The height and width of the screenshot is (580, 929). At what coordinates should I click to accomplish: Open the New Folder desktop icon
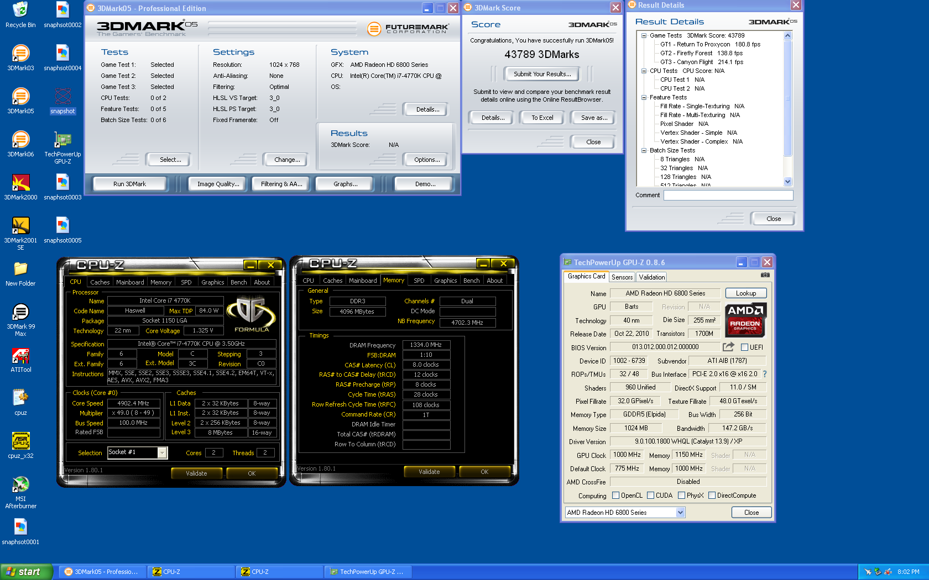coord(20,273)
